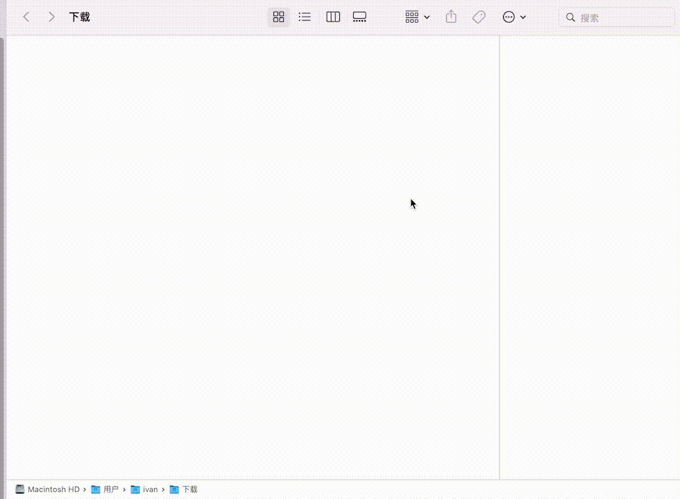
Task: Go back with the left arrow
Action: click(x=26, y=17)
